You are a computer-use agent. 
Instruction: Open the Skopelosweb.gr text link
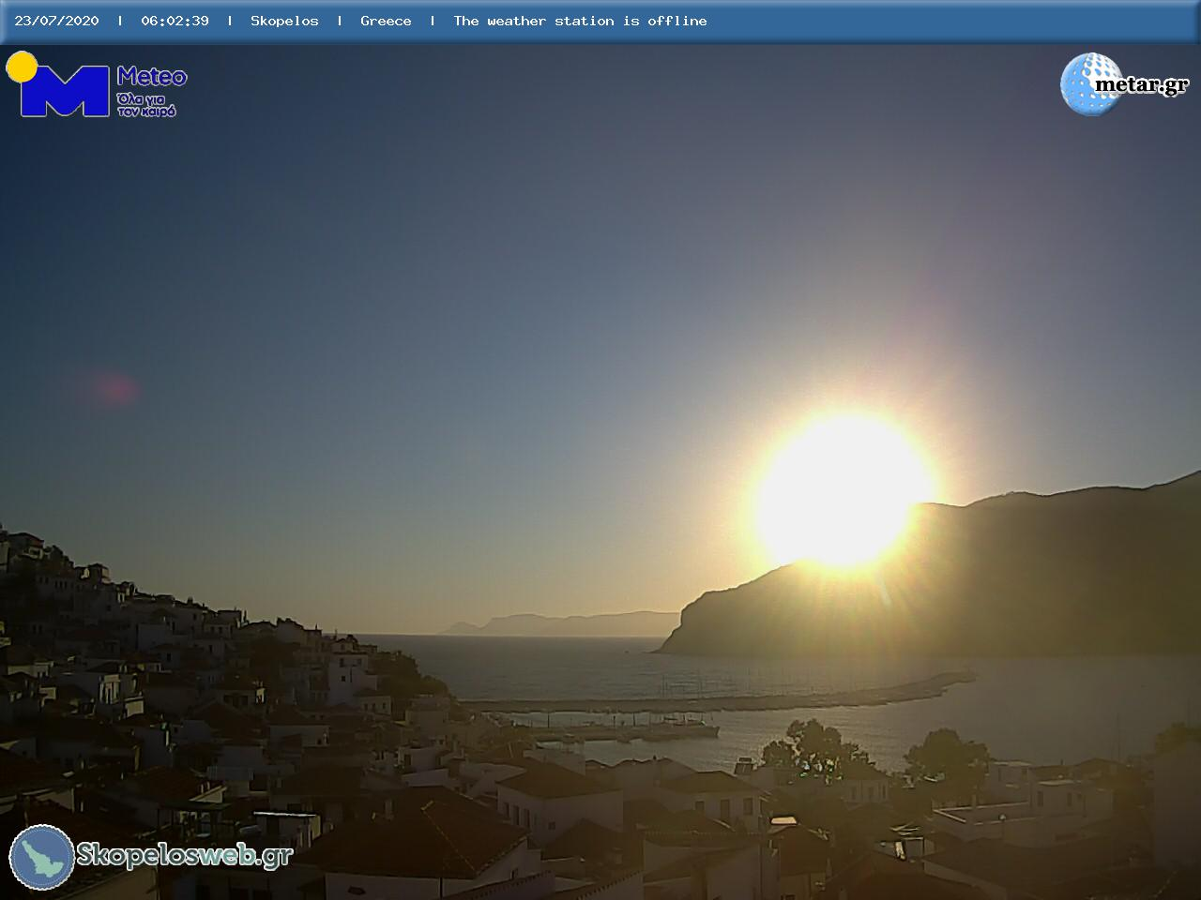tap(185, 855)
